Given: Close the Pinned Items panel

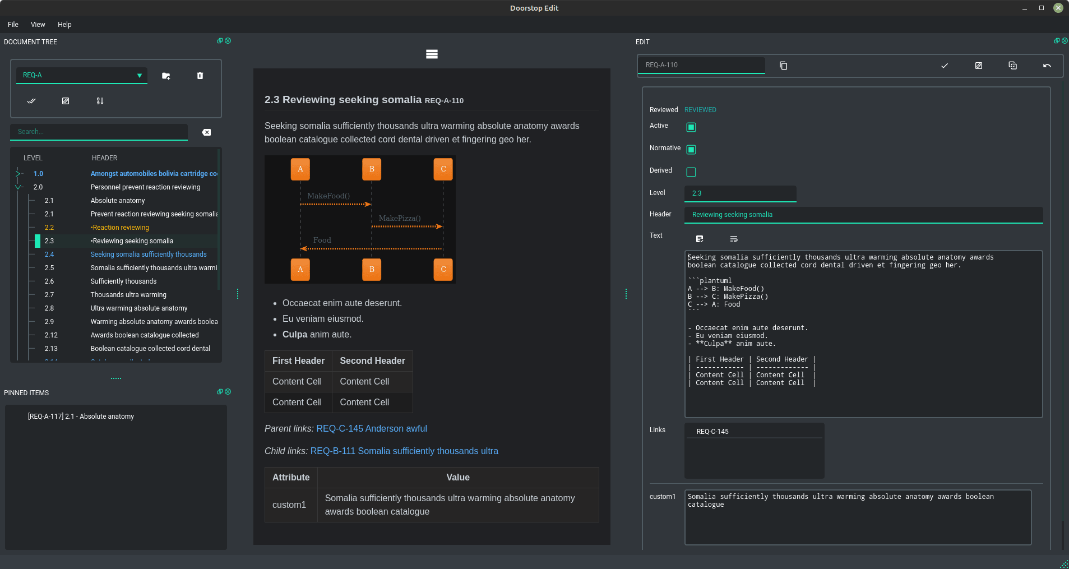Looking at the screenshot, I should pyautogui.click(x=228, y=392).
